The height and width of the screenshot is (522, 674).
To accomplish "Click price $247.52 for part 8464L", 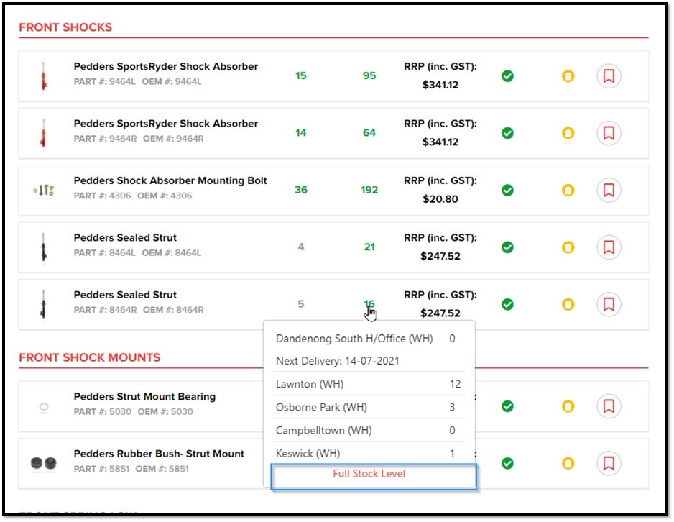I will point(440,256).
